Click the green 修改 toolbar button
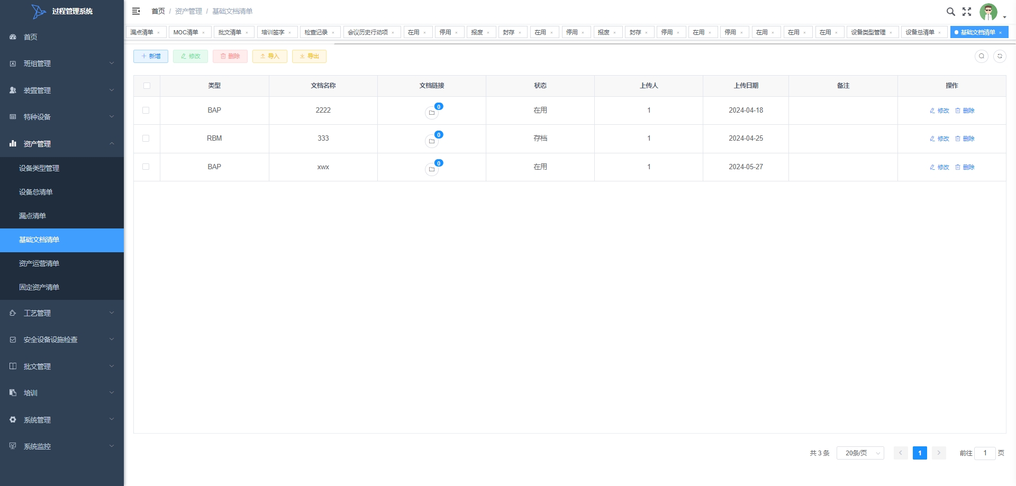Viewport: 1016px width, 486px height. click(x=190, y=56)
